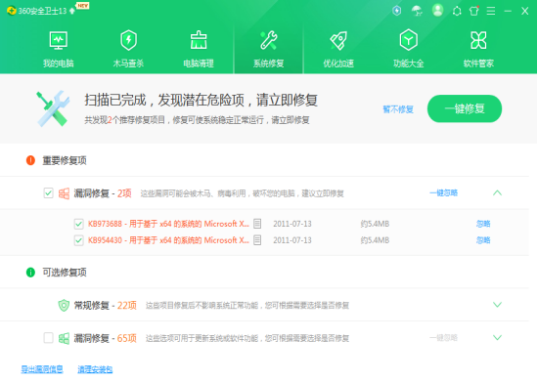Open the skin shirt icon
Screen dimensions: 538x382
[474, 11]
